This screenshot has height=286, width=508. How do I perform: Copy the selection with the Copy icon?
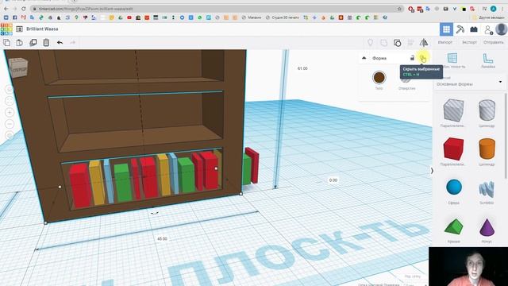[x=6, y=42]
